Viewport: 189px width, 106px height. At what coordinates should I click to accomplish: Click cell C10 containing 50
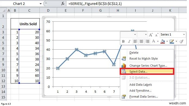click(x=29, y=70)
